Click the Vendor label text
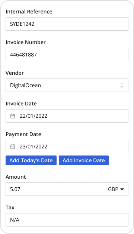 [15, 73]
